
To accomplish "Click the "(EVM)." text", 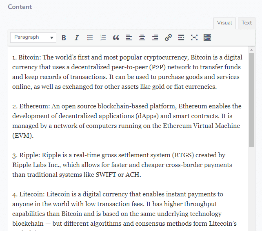I will 23,136.
